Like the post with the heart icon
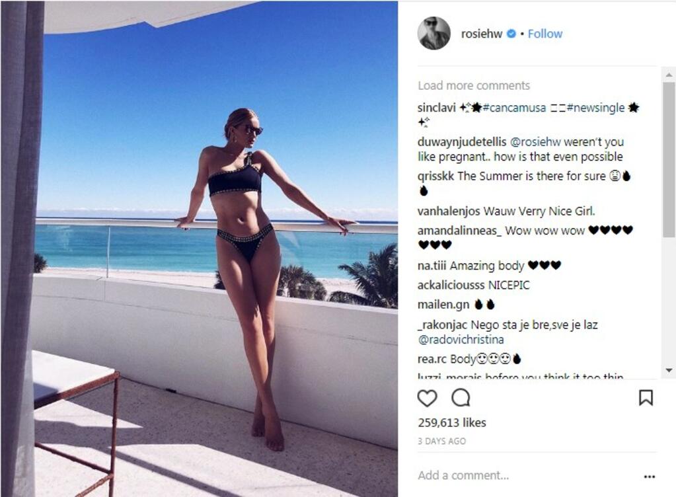 pyautogui.click(x=428, y=398)
